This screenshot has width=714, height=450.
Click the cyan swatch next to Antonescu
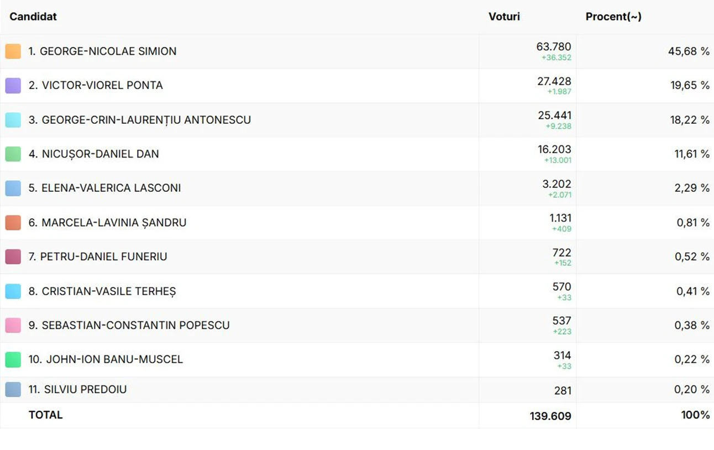[13, 120]
